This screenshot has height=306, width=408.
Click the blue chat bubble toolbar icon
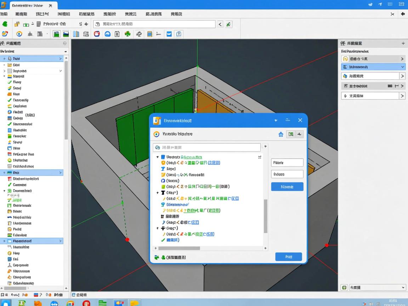coord(107,34)
